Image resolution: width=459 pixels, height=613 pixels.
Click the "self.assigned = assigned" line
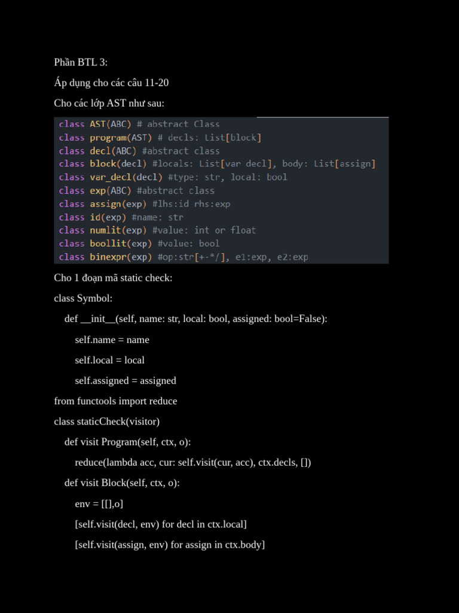[x=125, y=380]
